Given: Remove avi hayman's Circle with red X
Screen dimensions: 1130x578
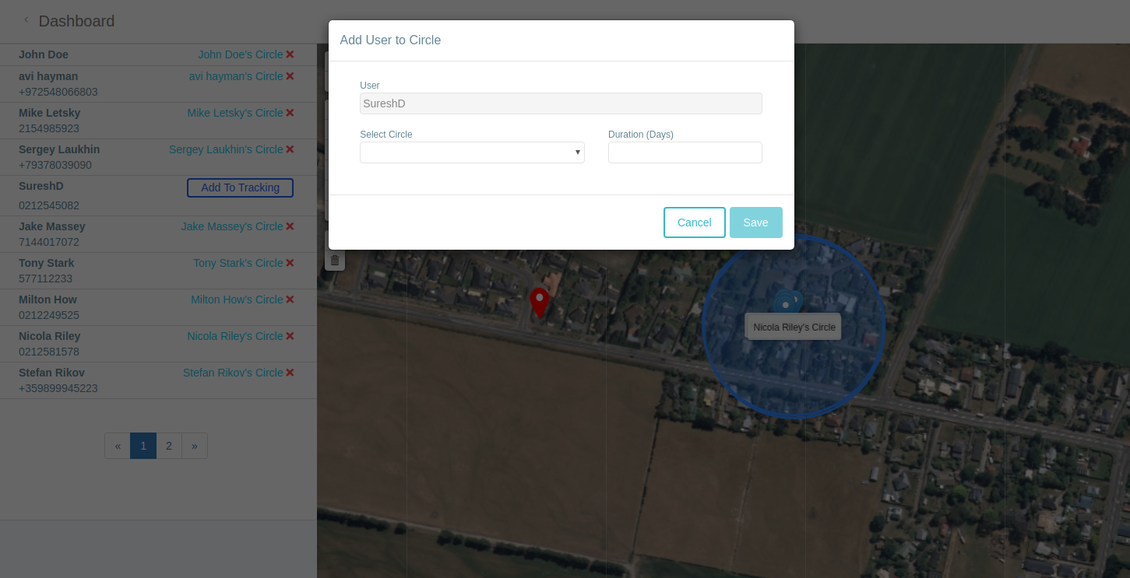Looking at the screenshot, I should [290, 76].
